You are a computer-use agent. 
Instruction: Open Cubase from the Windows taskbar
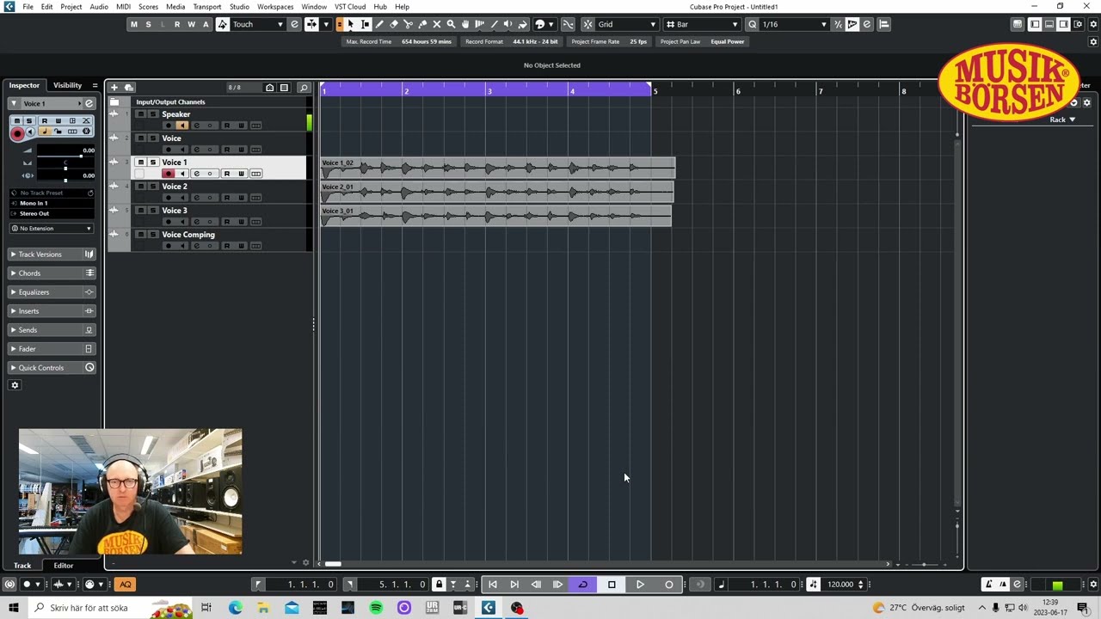pyautogui.click(x=489, y=608)
